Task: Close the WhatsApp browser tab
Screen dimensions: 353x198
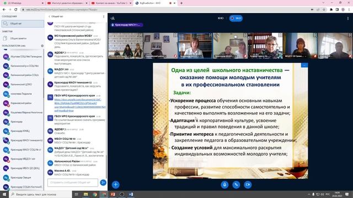Action: click(43, 3)
